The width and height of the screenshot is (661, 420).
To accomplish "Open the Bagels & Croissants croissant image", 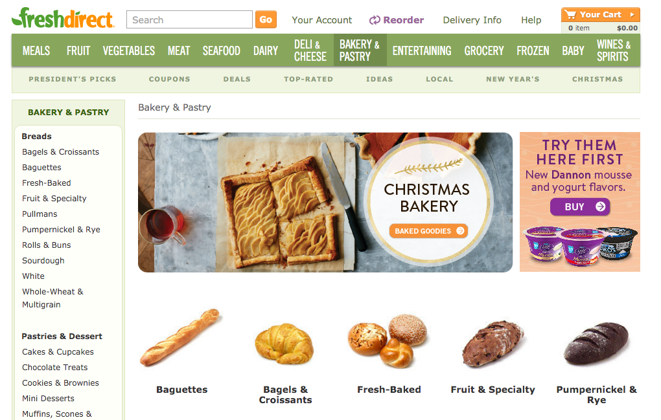I will [285, 344].
